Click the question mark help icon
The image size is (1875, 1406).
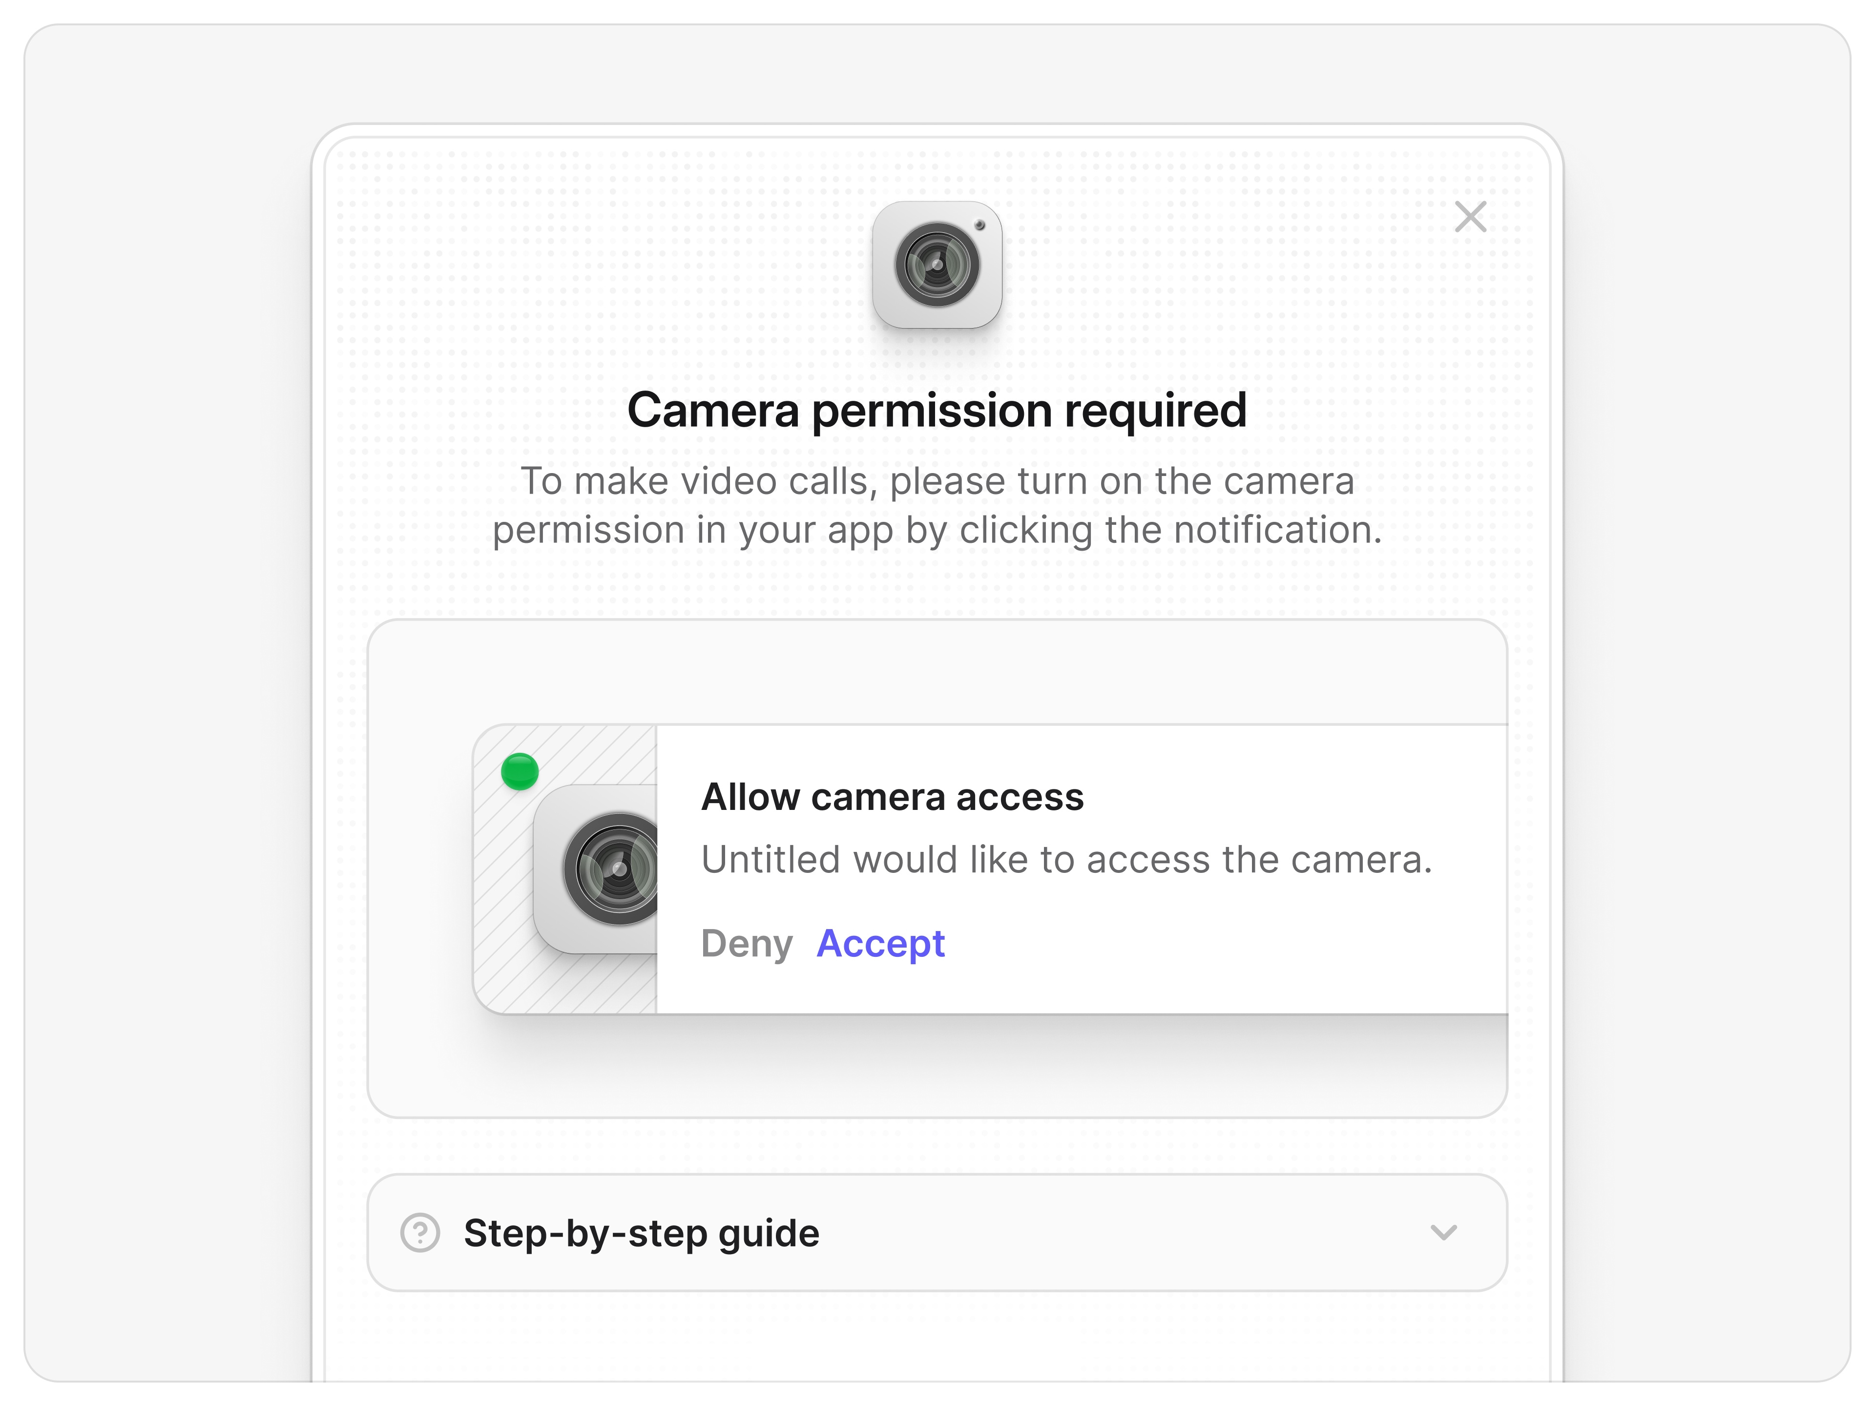[x=421, y=1233]
